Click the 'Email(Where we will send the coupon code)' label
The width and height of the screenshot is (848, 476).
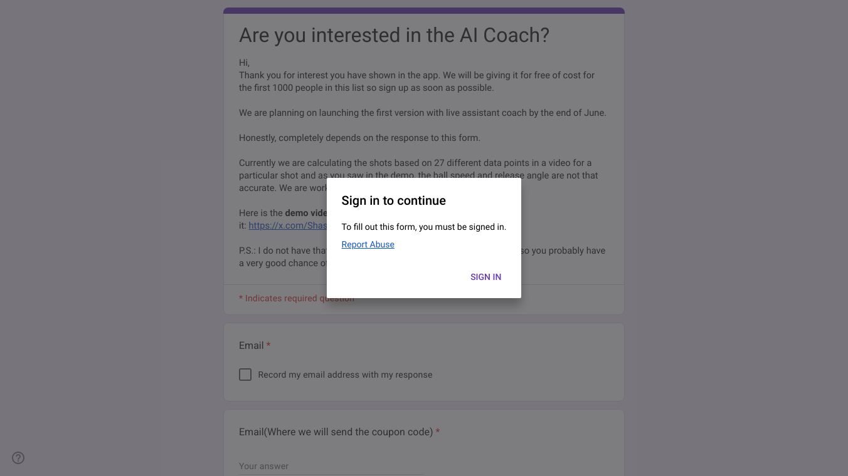click(336, 432)
